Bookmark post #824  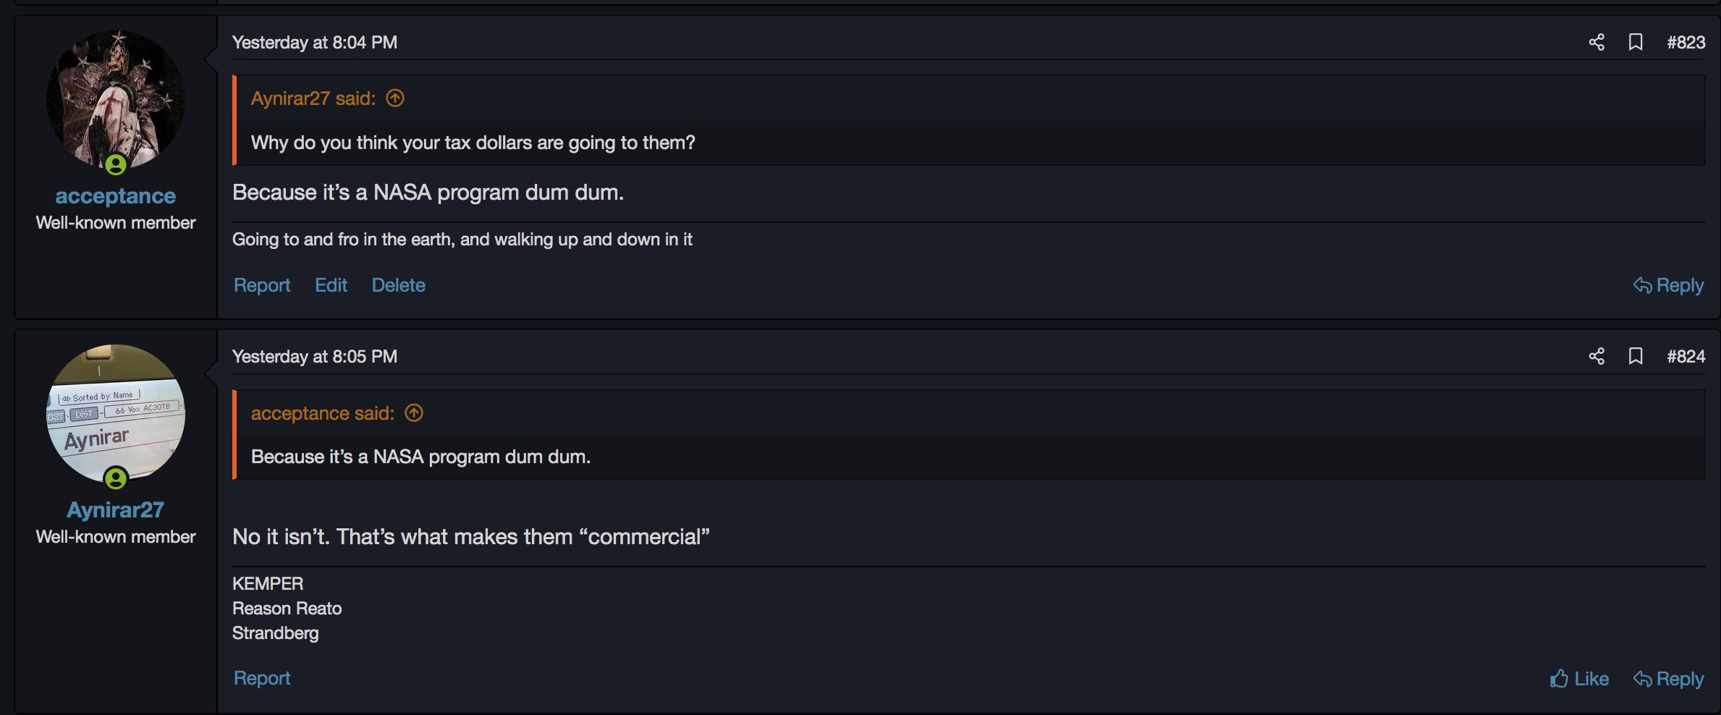click(x=1636, y=356)
